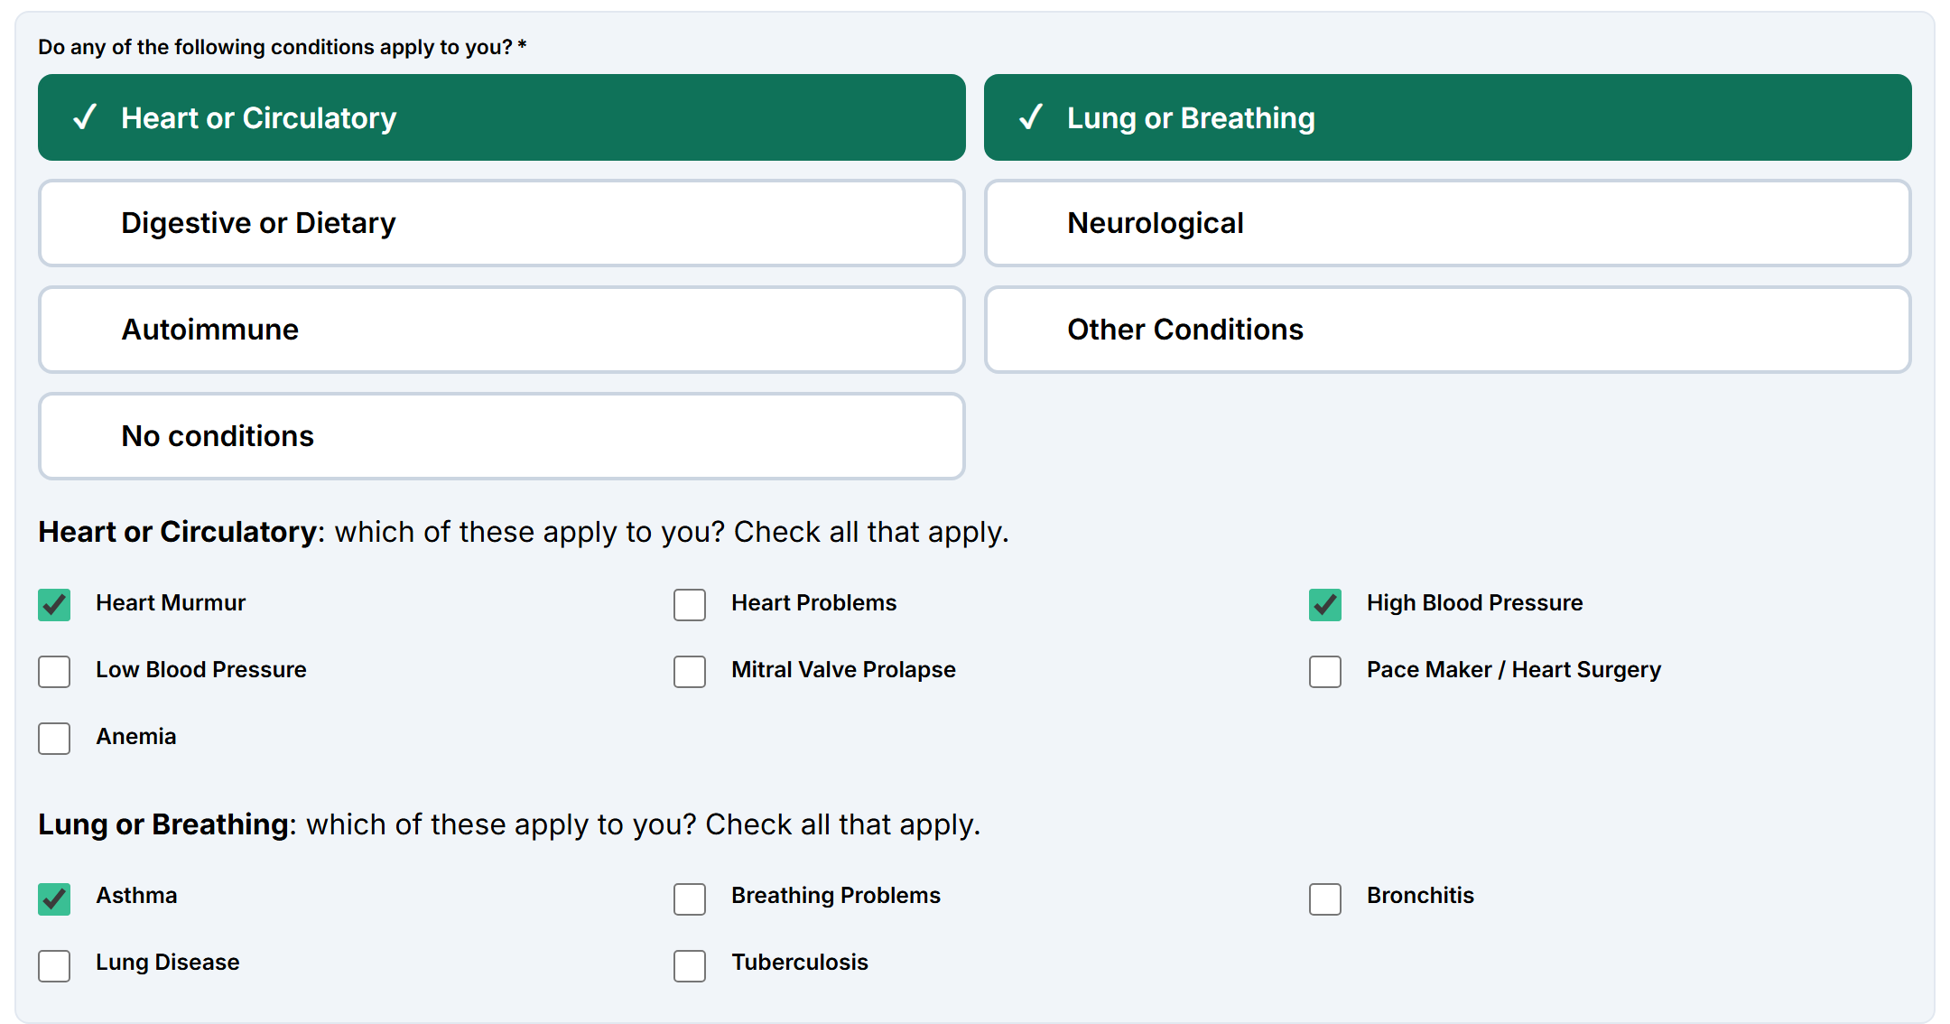Enable the Anemia checkbox
Image resolution: width=1950 pixels, height=1024 pixels.
click(54, 738)
